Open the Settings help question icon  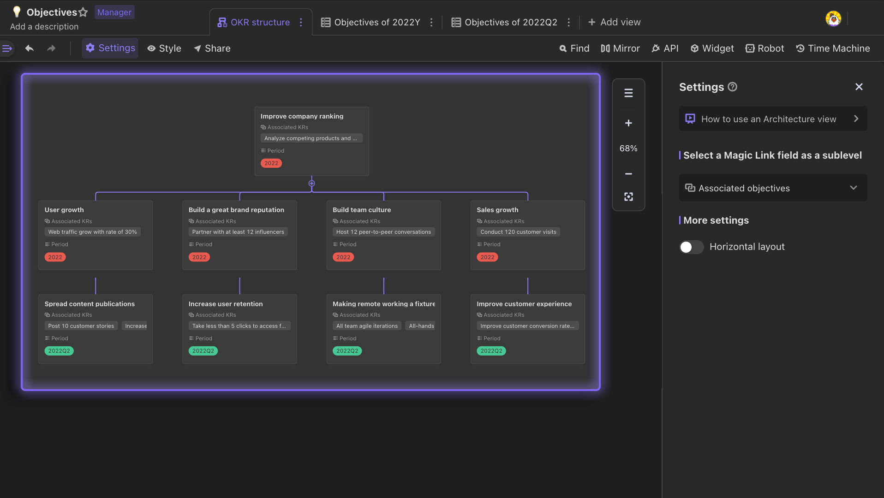pyautogui.click(x=732, y=87)
